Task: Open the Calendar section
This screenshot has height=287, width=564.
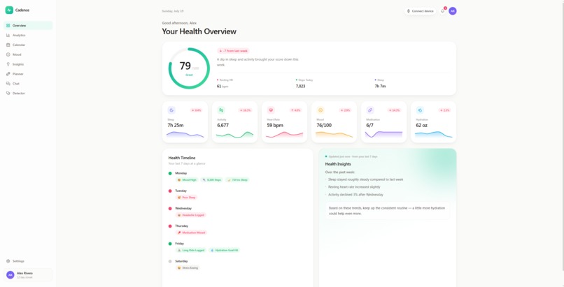Action: [x=28, y=45]
